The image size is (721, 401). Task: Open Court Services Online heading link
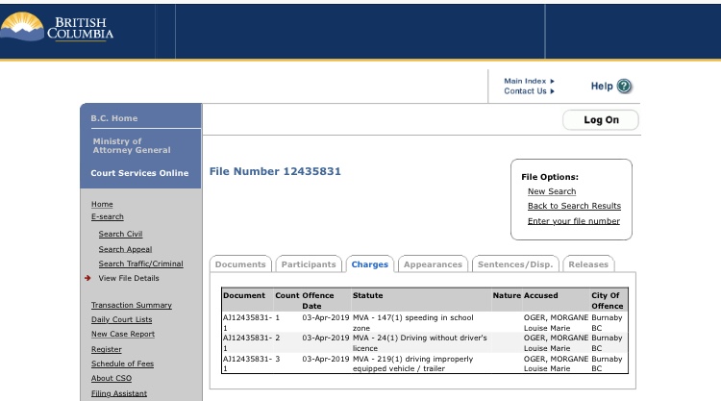click(139, 173)
